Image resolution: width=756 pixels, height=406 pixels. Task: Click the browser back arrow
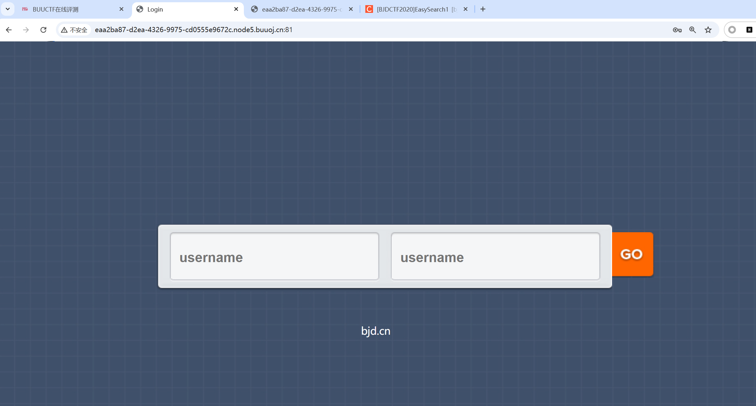[9, 30]
